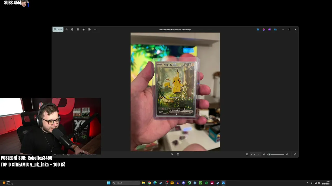Delete the photo with the trash icon
Screen dimensions: 332x186
click(x=72, y=29)
